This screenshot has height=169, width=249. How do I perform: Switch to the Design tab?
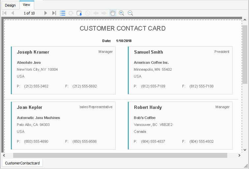click(10, 5)
